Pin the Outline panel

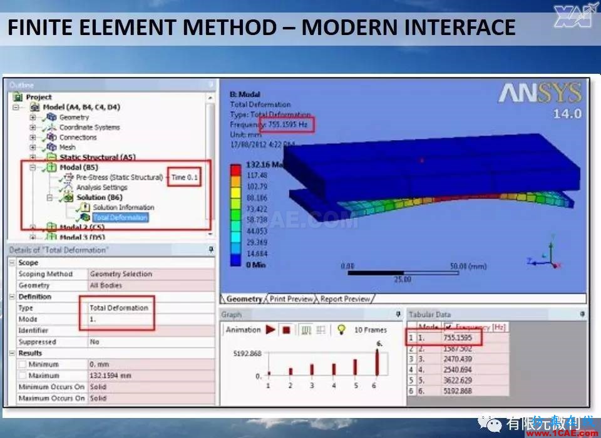[211, 84]
